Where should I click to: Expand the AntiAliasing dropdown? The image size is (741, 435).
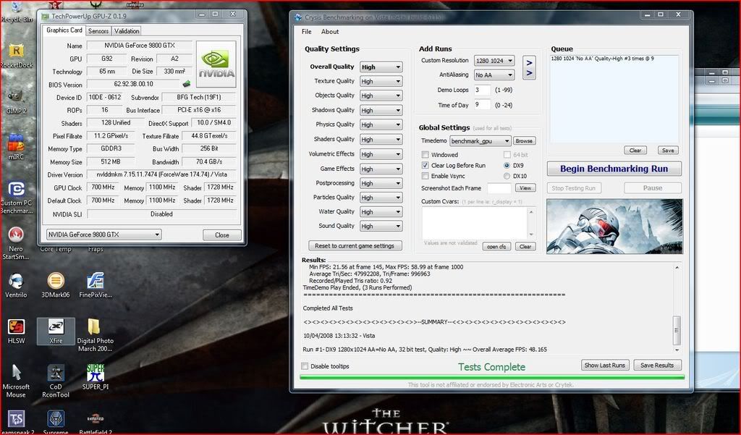pos(494,75)
